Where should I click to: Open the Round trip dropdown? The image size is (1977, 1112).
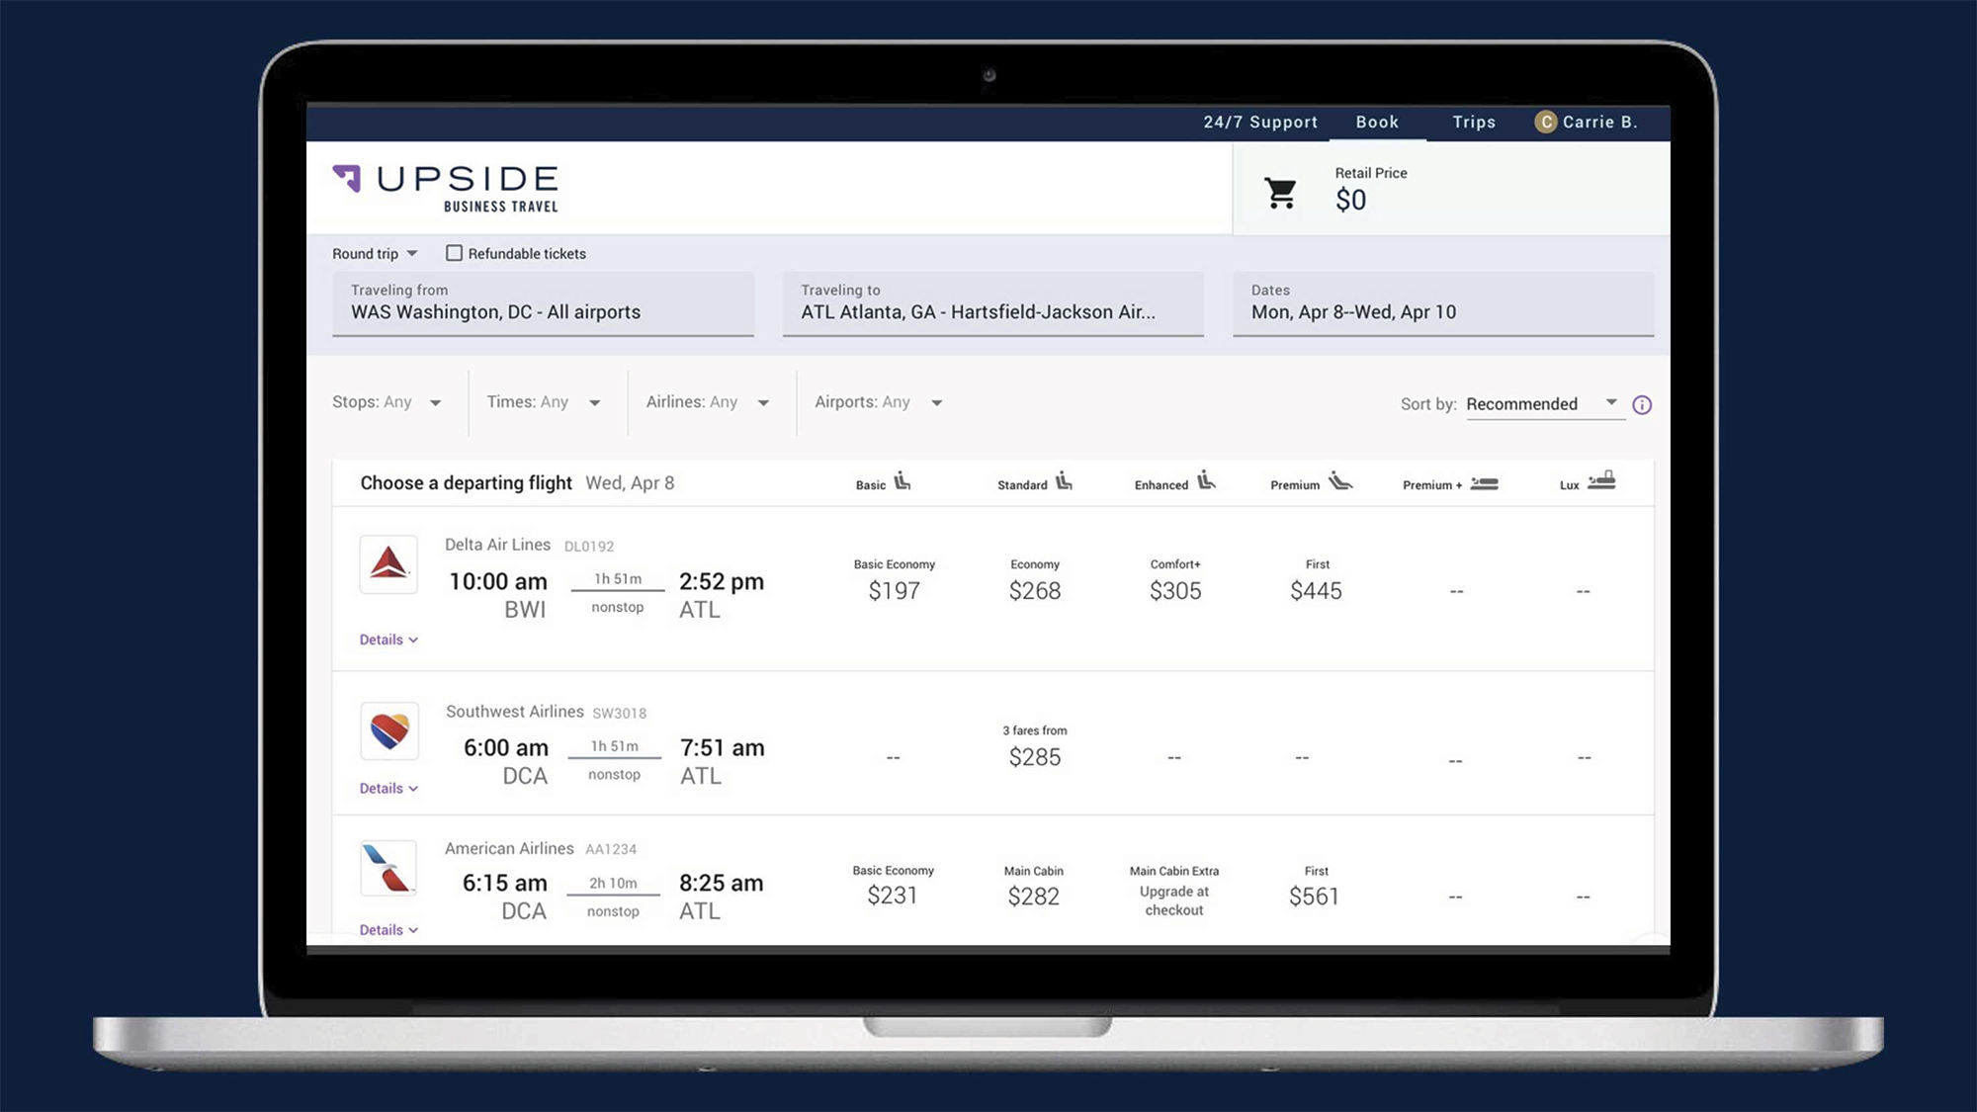375,254
